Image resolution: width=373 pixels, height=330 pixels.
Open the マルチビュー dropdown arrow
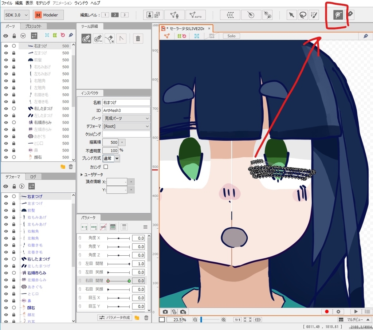(x=368, y=319)
